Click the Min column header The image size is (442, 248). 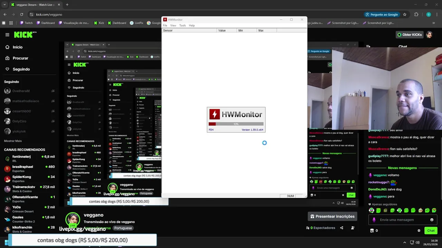pyautogui.click(x=247, y=30)
